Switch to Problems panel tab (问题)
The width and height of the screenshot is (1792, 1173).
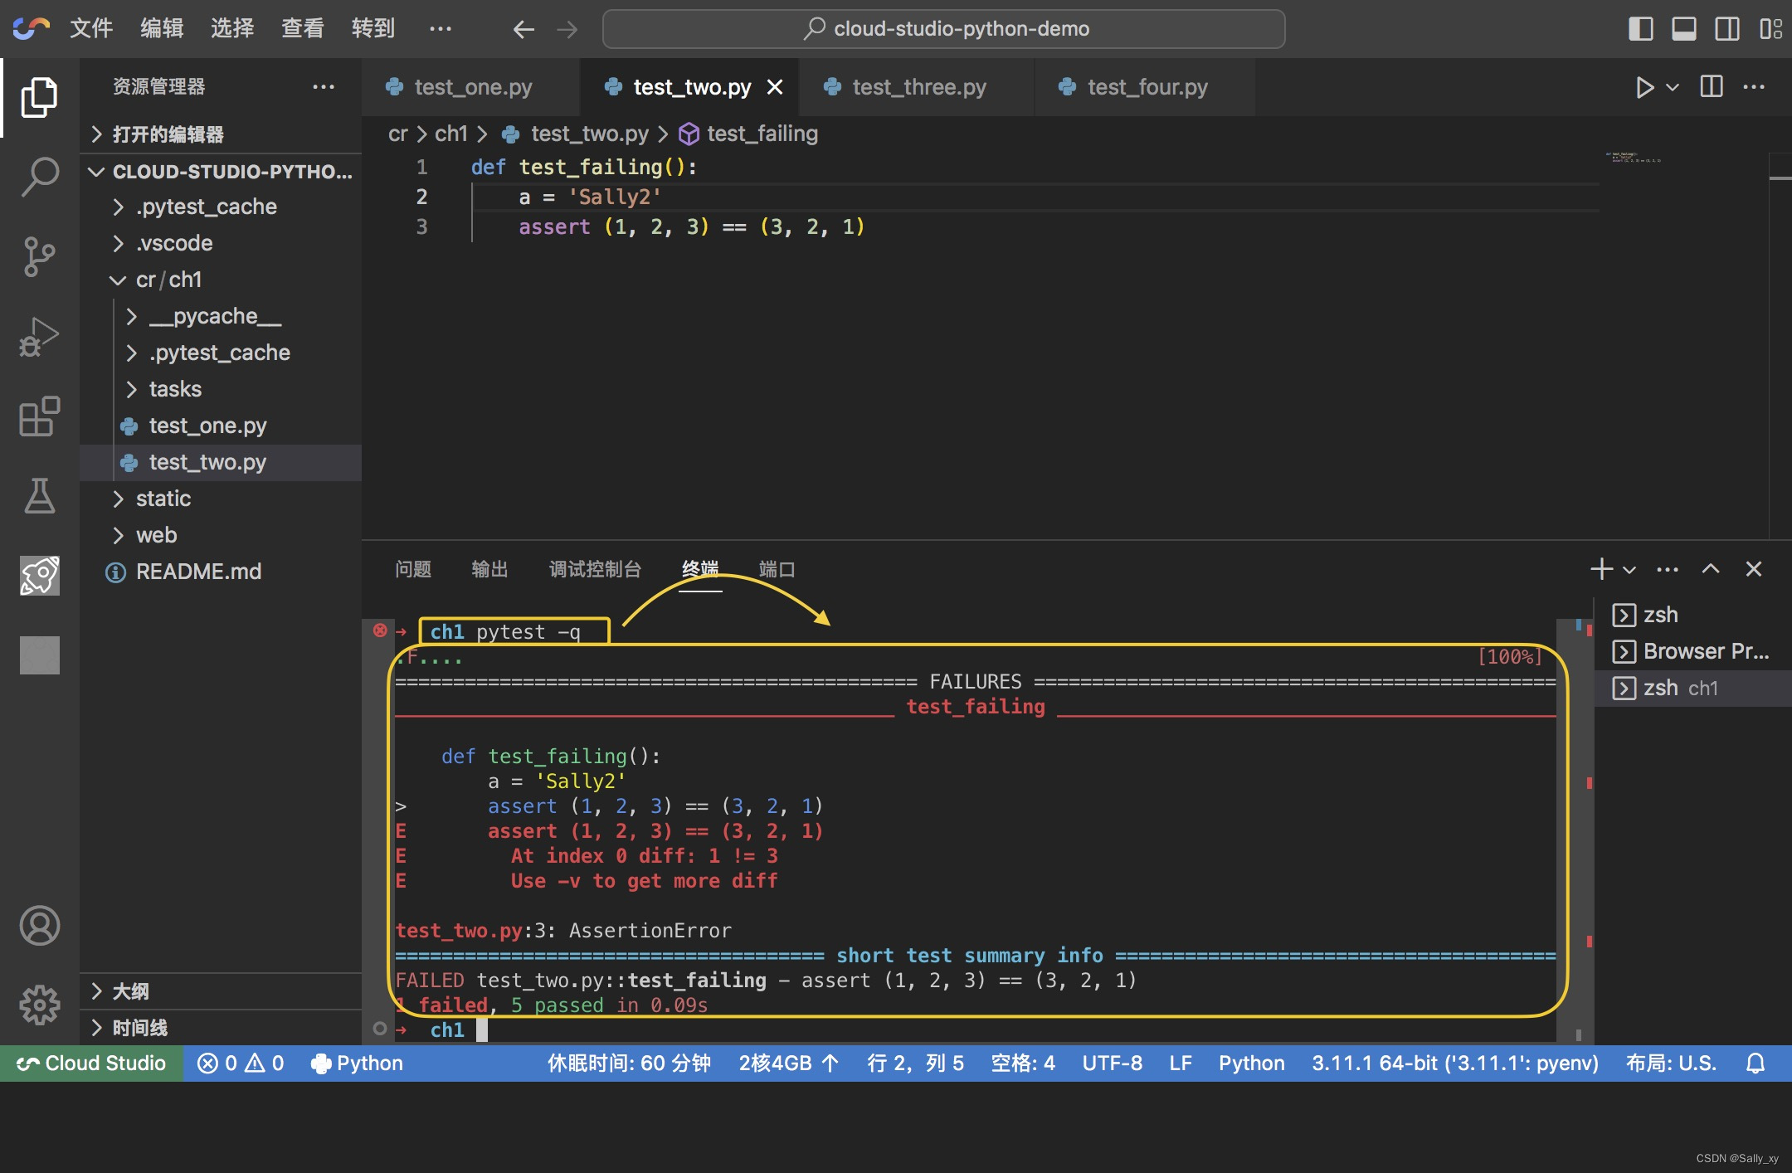click(x=413, y=569)
